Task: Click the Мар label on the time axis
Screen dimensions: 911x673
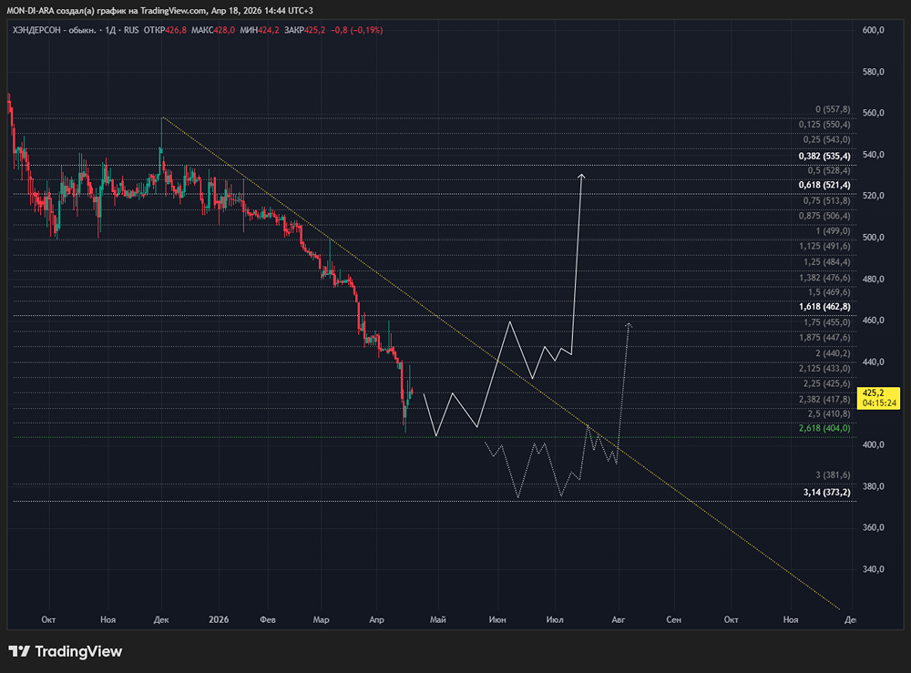Action: 321,619
